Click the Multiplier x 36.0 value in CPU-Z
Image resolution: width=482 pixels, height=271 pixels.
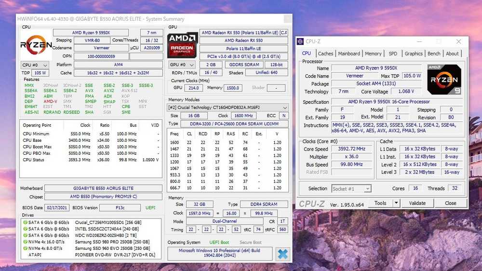(x=352, y=157)
